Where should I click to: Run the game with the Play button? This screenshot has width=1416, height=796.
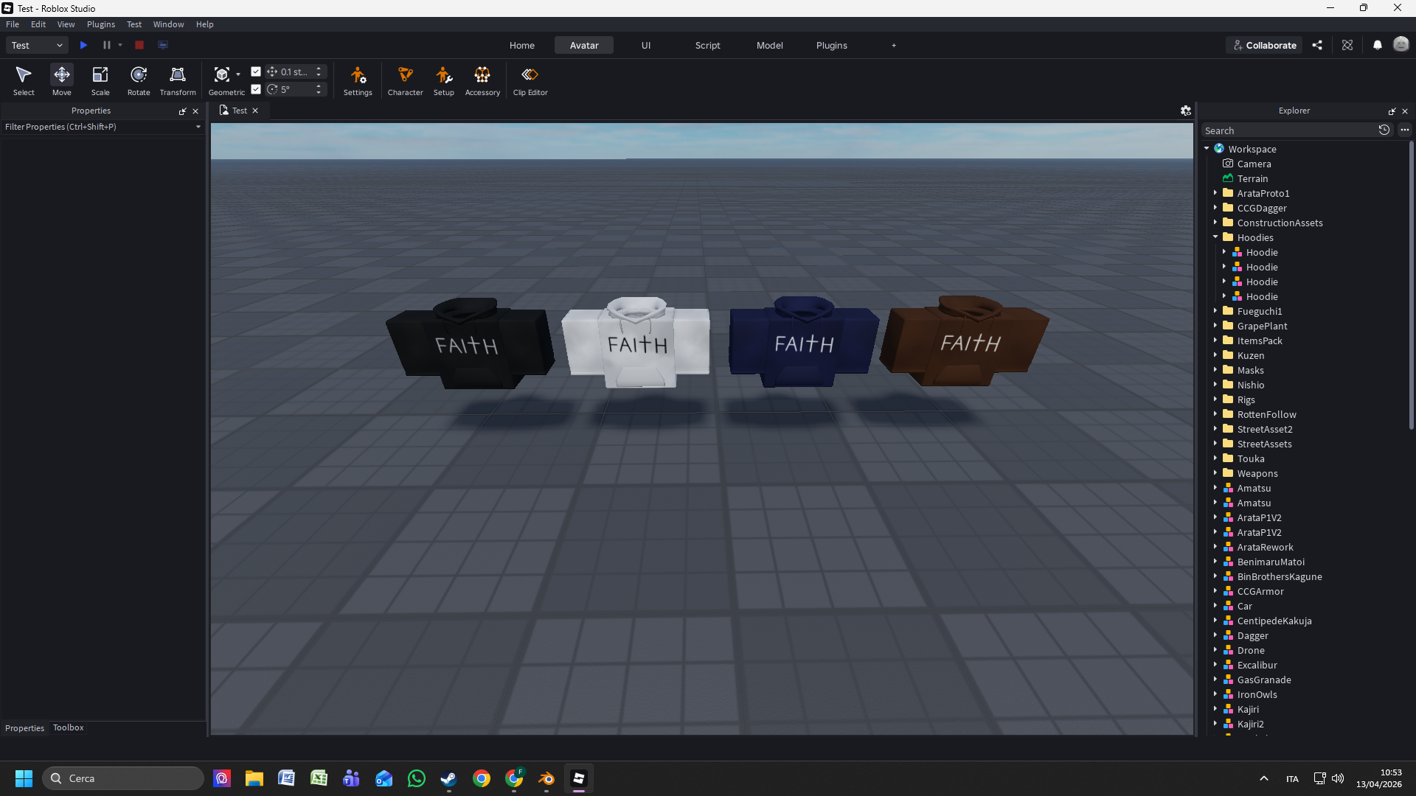tap(83, 45)
